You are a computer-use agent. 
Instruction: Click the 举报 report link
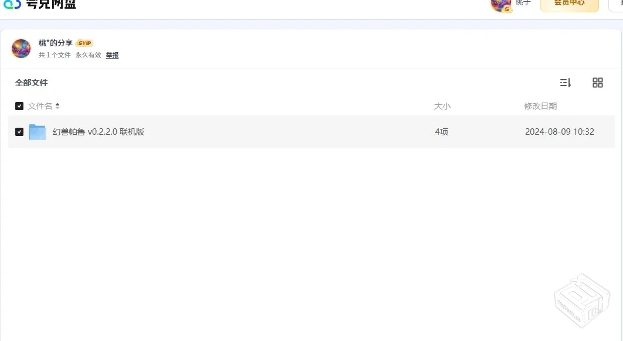[112, 55]
